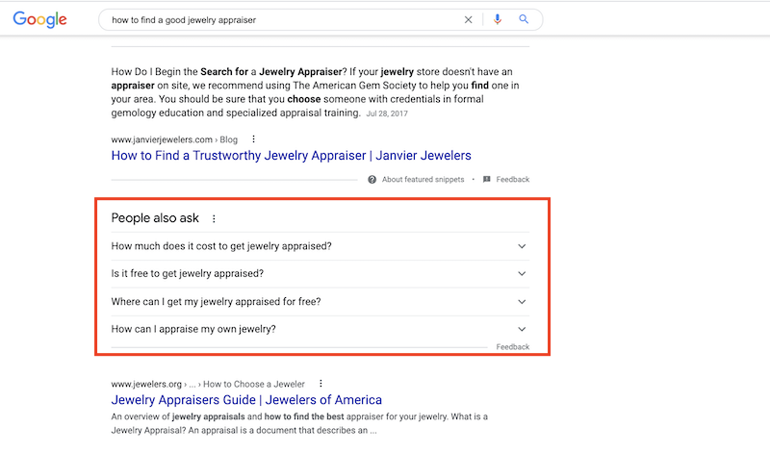This screenshot has height=453, width=770.
Task: Click Feedback next to featured snippets
Action: point(513,180)
